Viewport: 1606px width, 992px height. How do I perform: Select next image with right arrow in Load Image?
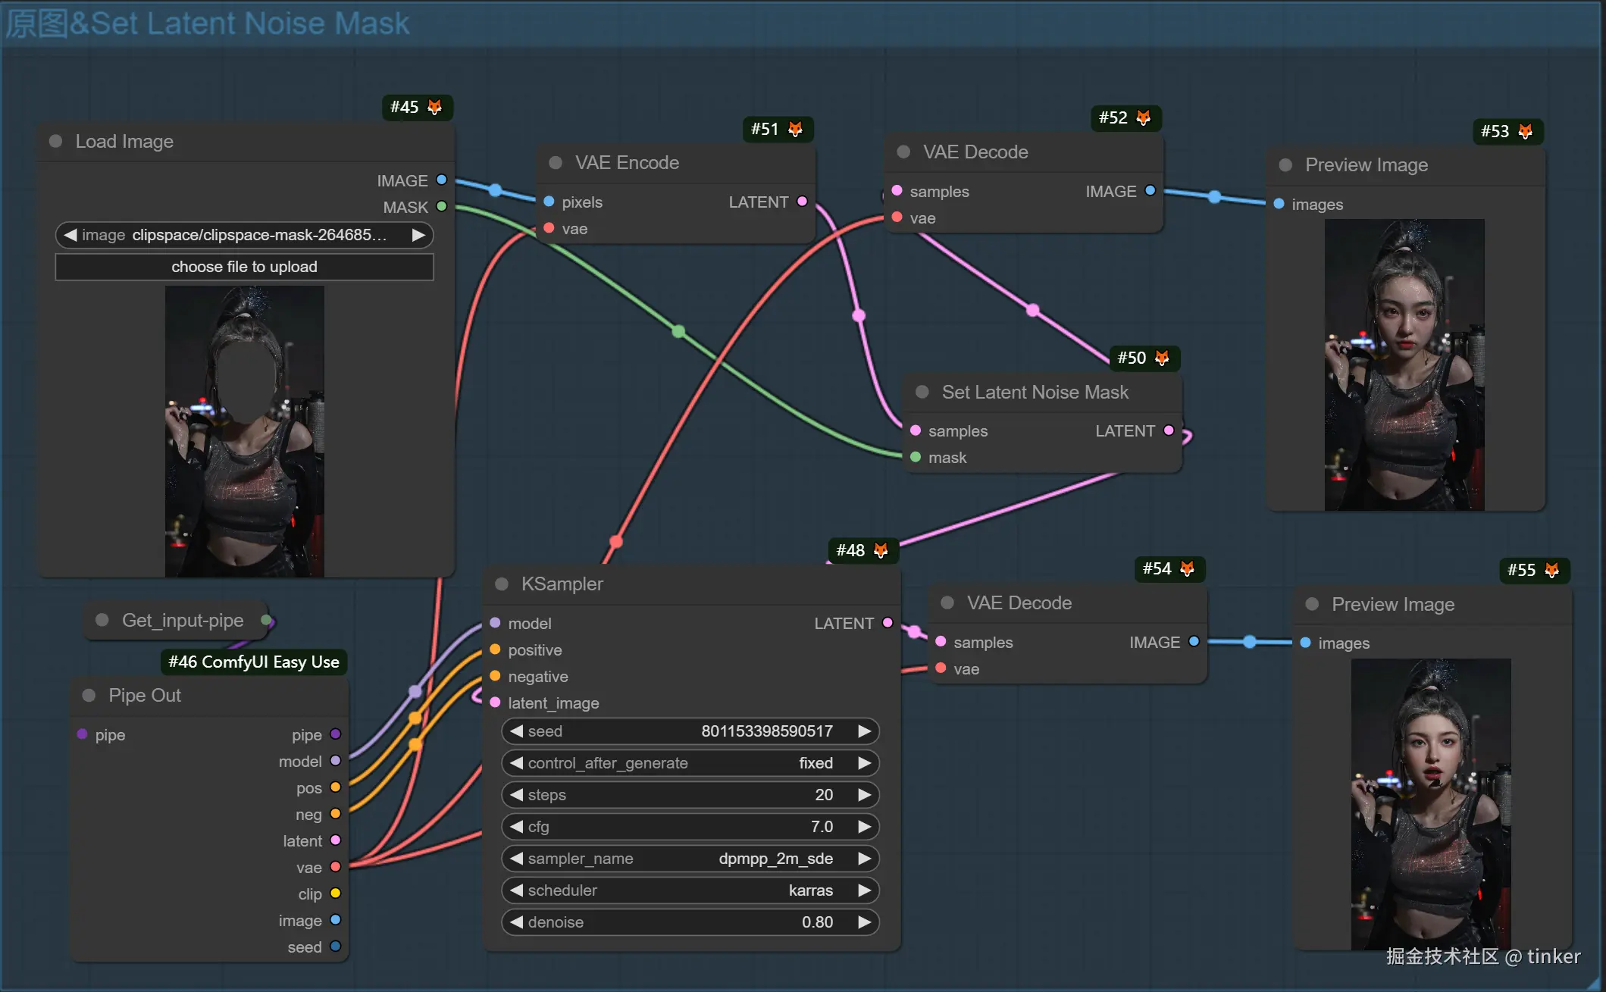[x=418, y=235]
